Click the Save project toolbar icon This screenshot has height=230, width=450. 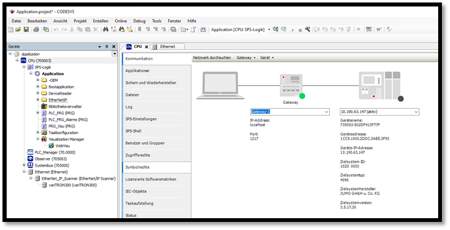(x=26, y=29)
